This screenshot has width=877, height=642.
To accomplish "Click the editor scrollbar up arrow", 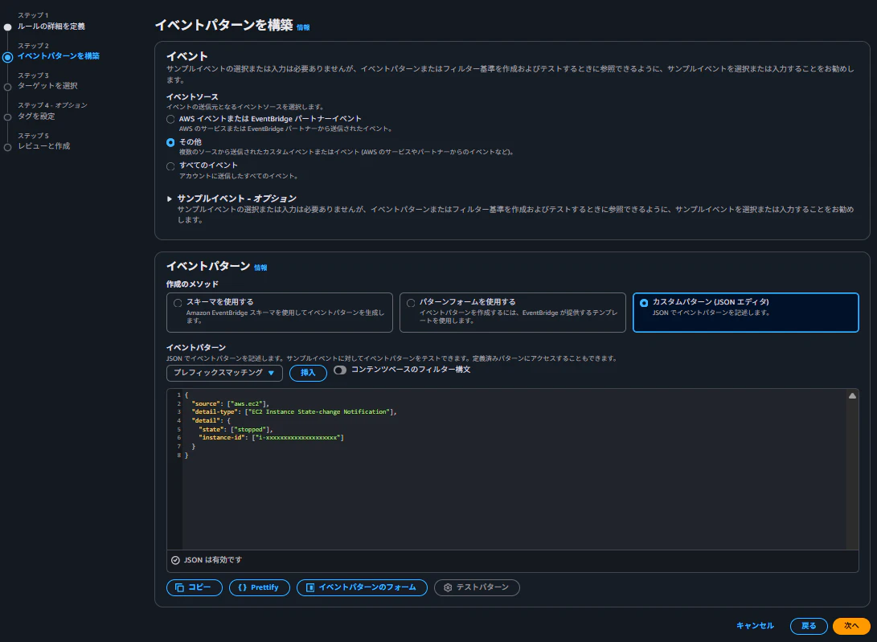I will pyautogui.click(x=852, y=396).
